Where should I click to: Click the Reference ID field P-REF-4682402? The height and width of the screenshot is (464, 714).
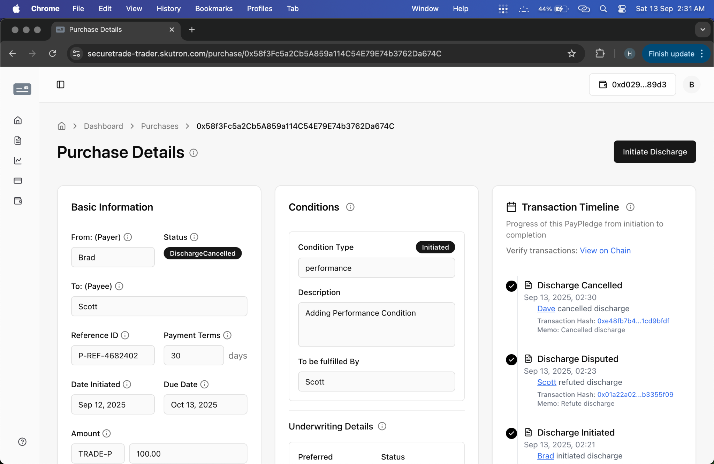113,356
